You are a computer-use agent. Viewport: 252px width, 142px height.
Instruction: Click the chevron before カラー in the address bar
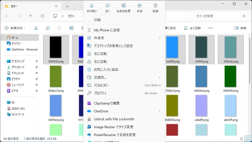pos(63,16)
